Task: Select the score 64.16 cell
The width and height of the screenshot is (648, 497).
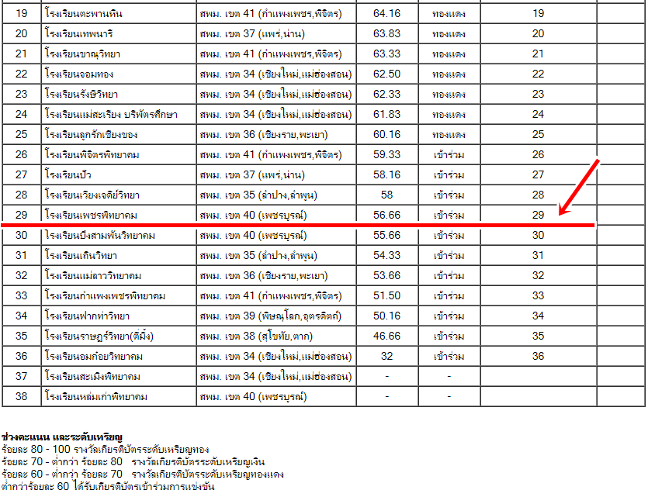Action: coord(386,14)
